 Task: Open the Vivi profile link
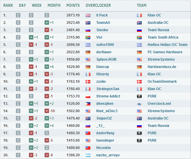pos(99,37)
